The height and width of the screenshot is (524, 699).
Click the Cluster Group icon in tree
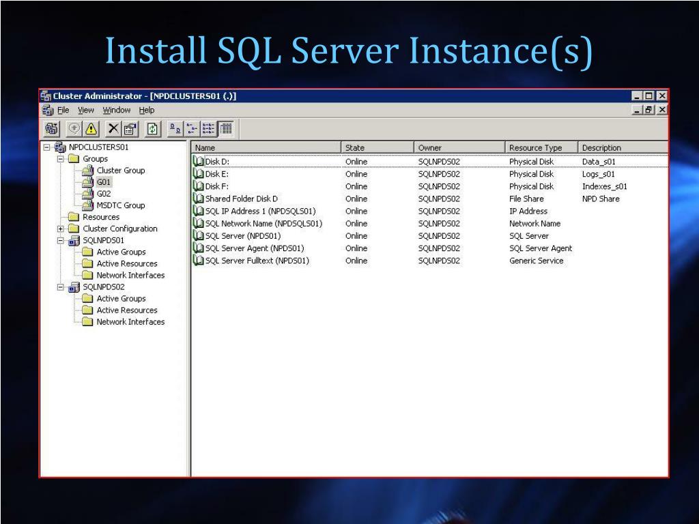88,170
